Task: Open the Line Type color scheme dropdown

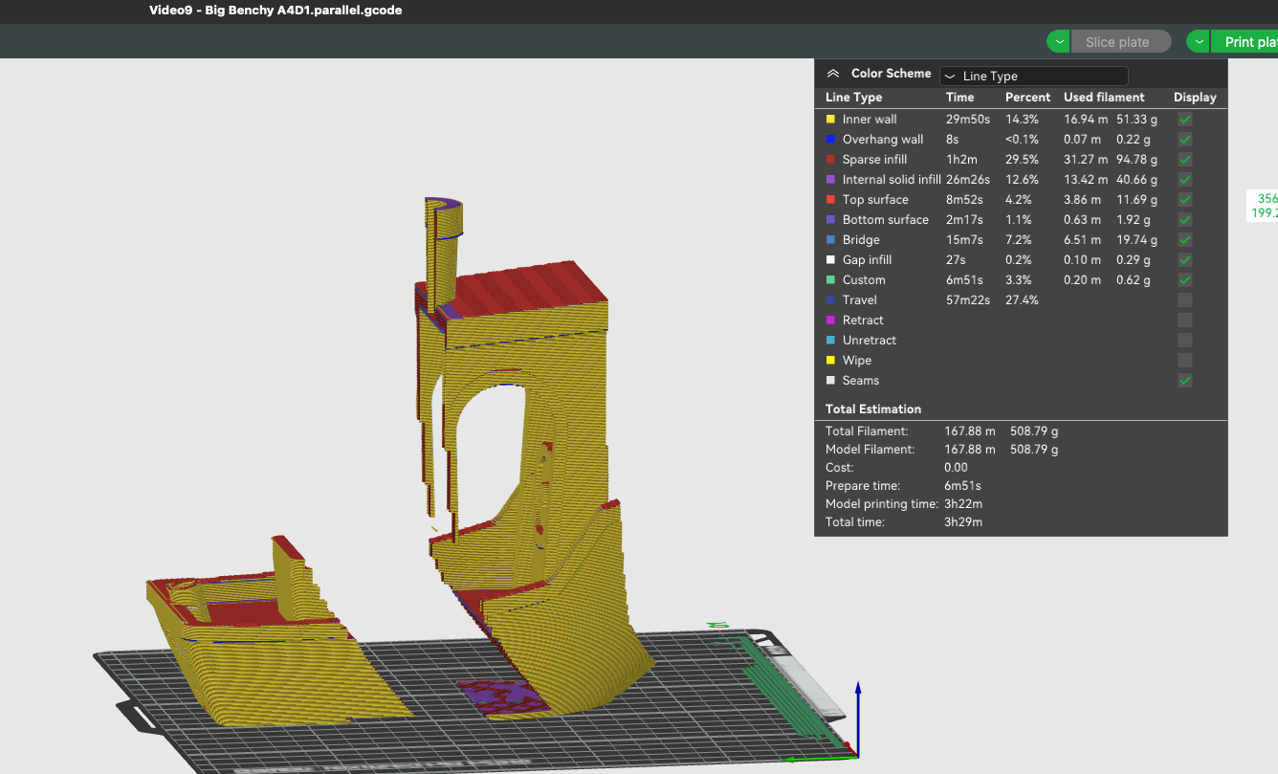Action: point(1034,76)
